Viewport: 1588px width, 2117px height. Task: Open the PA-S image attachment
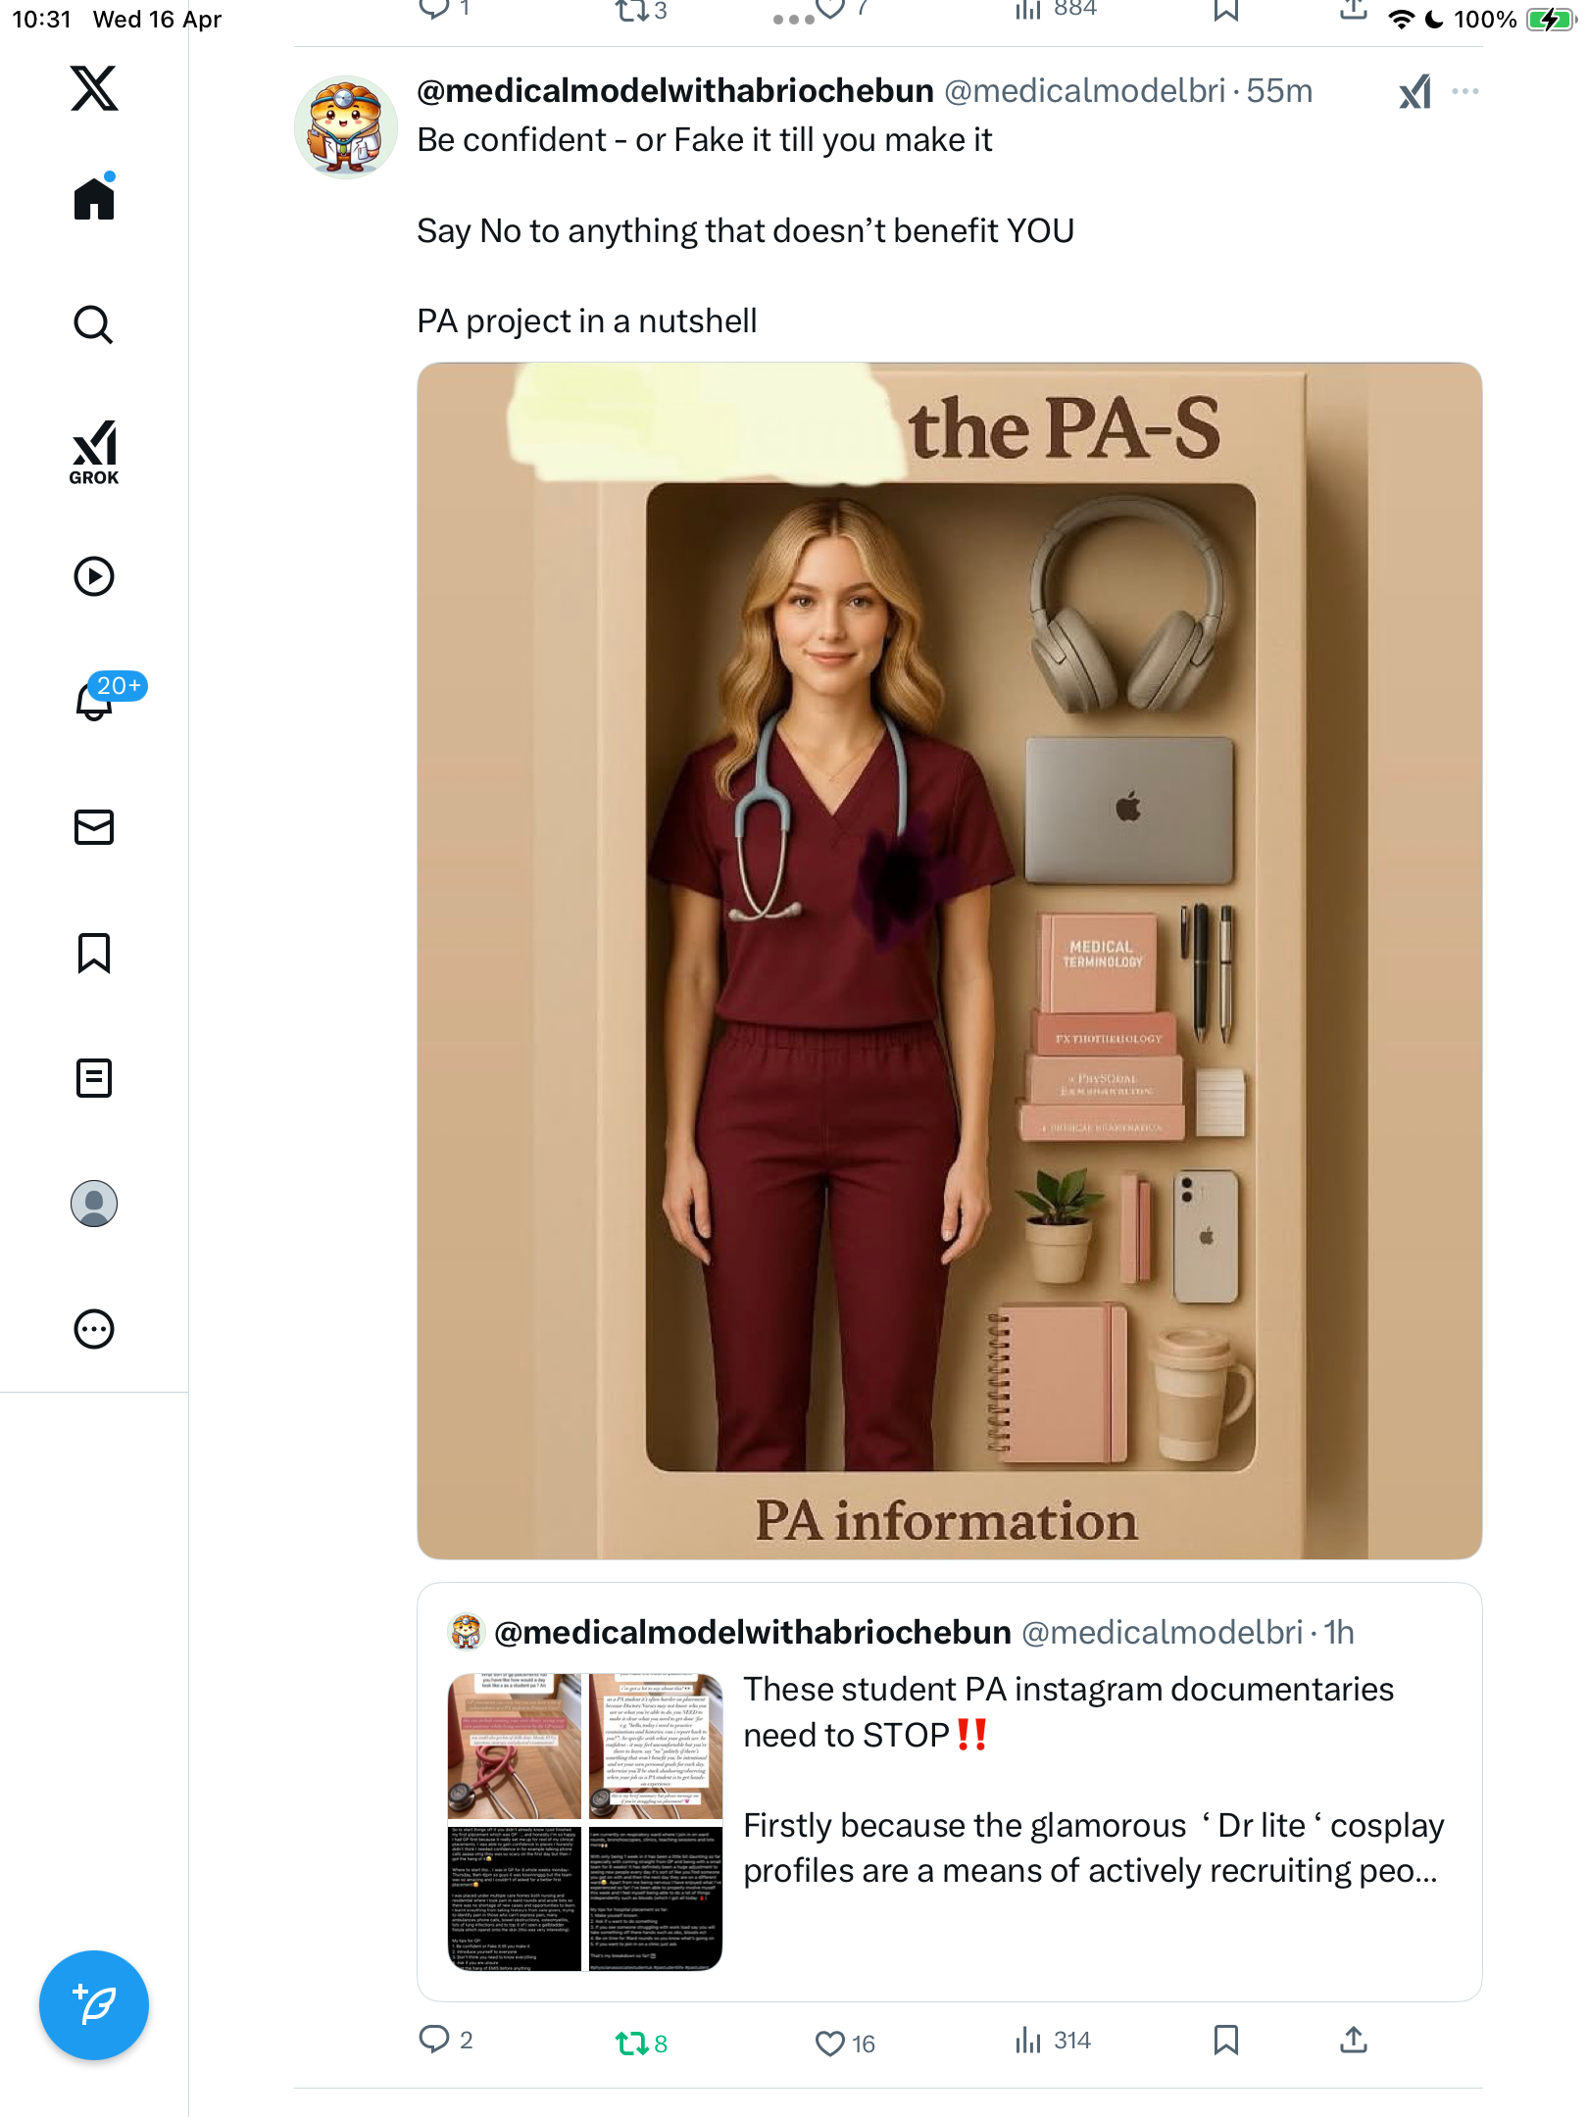coord(949,960)
